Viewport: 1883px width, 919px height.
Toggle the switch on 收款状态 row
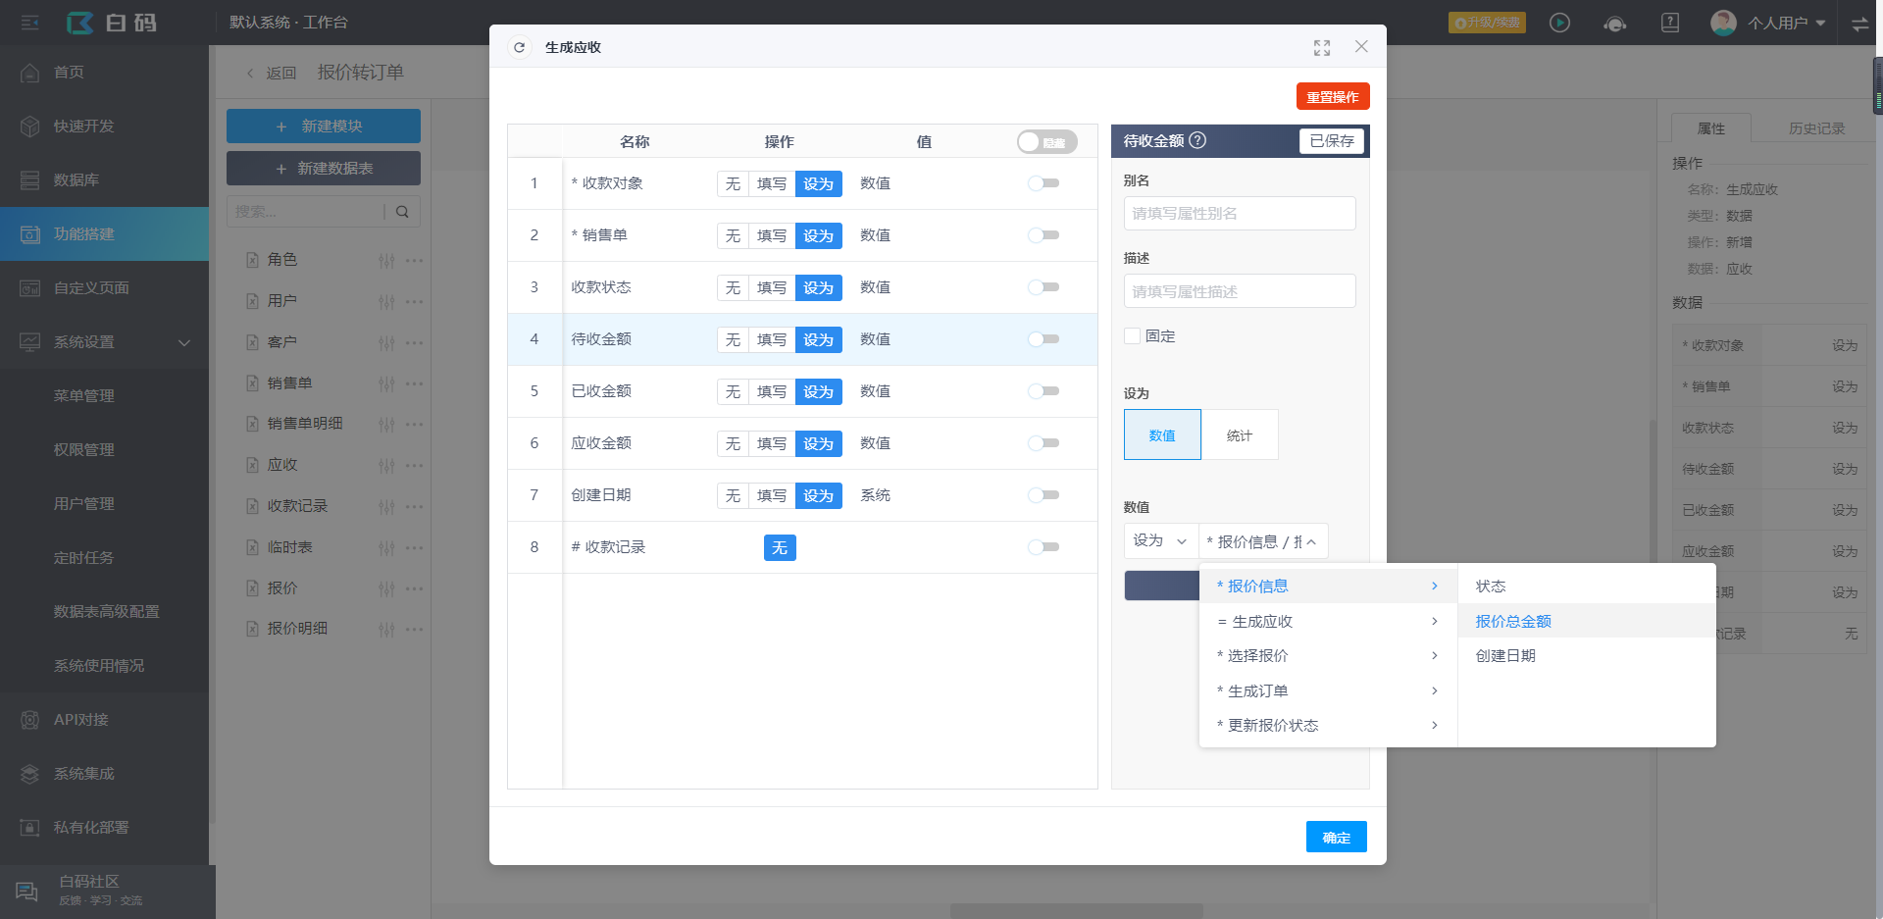(1043, 287)
